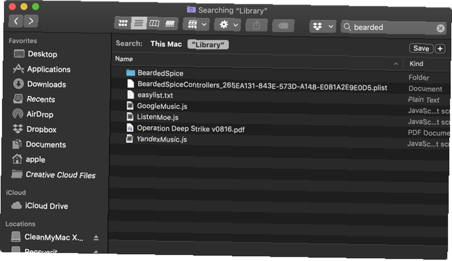
Task: Click the window title folder proxy icon
Action: (191, 9)
